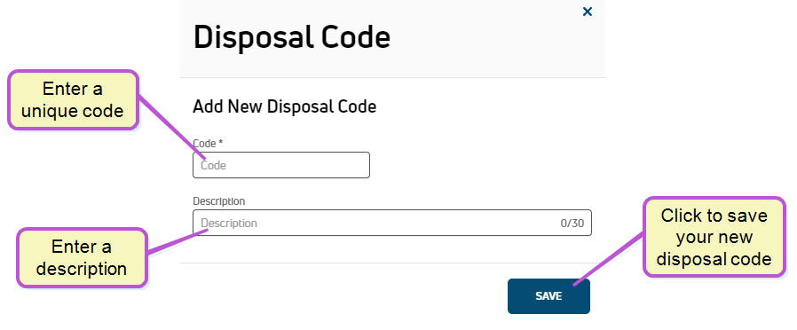Select the "Enter a description" callout
The image size is (797, 330).
[x=82, y=257]
